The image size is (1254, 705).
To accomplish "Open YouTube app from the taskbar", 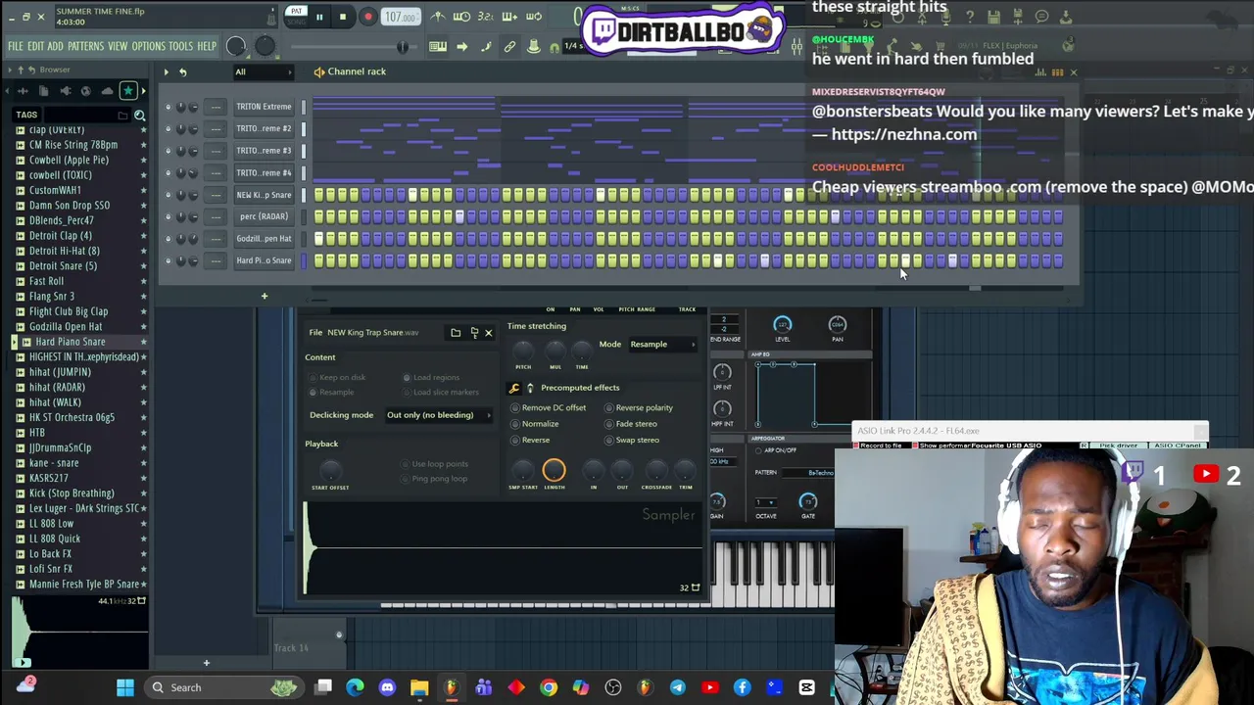I will pyautogui.click(x=710, y=687).
